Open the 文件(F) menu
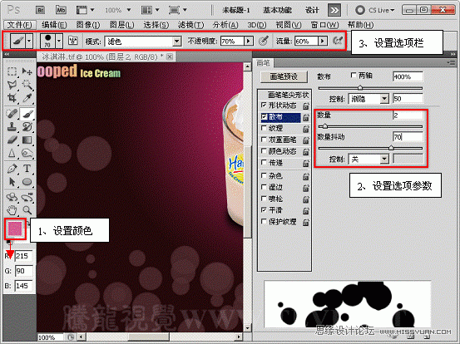Viewport: 460px width, 344px height. (19, 25)
